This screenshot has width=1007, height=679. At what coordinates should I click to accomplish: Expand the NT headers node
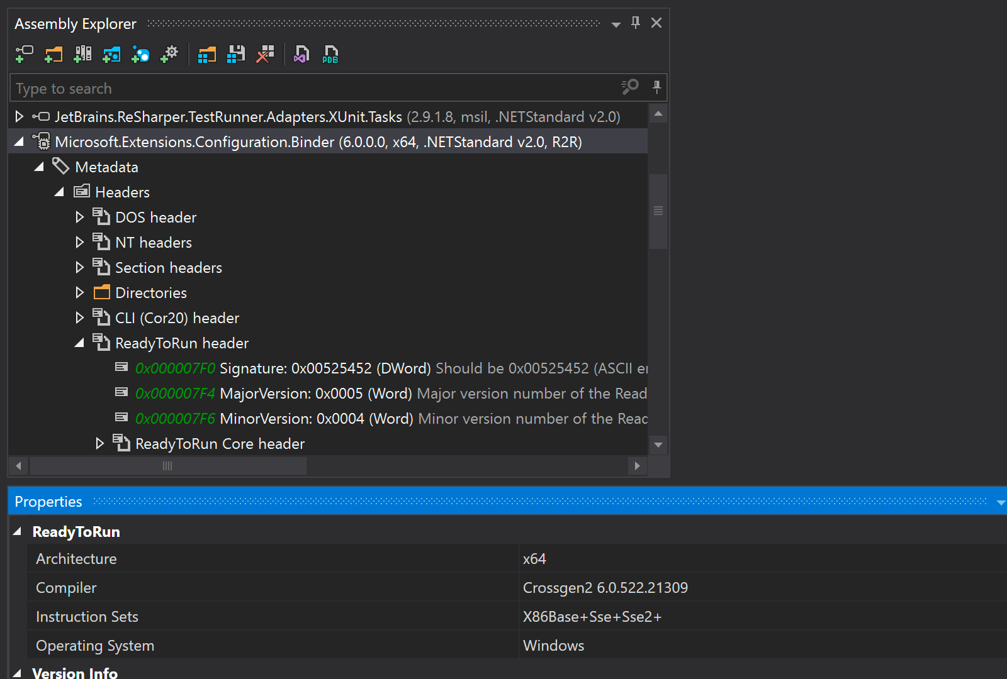(x=79, y=242)
